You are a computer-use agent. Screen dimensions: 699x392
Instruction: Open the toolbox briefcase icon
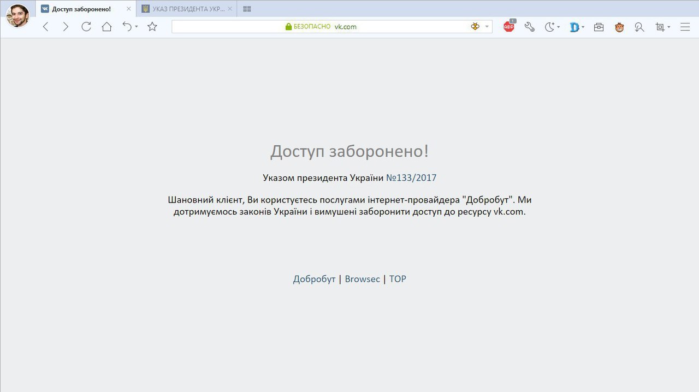[599, 27]
